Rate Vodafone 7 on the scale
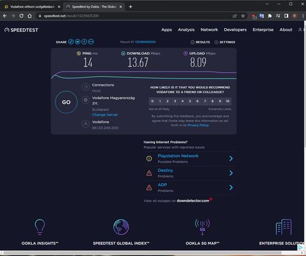Screen dimensions: 306x256 tap(205, 101)
